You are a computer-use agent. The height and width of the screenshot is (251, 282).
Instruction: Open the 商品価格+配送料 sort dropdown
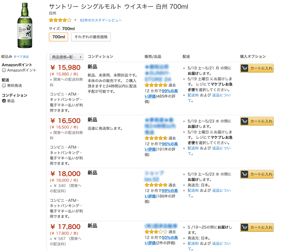(x=66, y=57)
